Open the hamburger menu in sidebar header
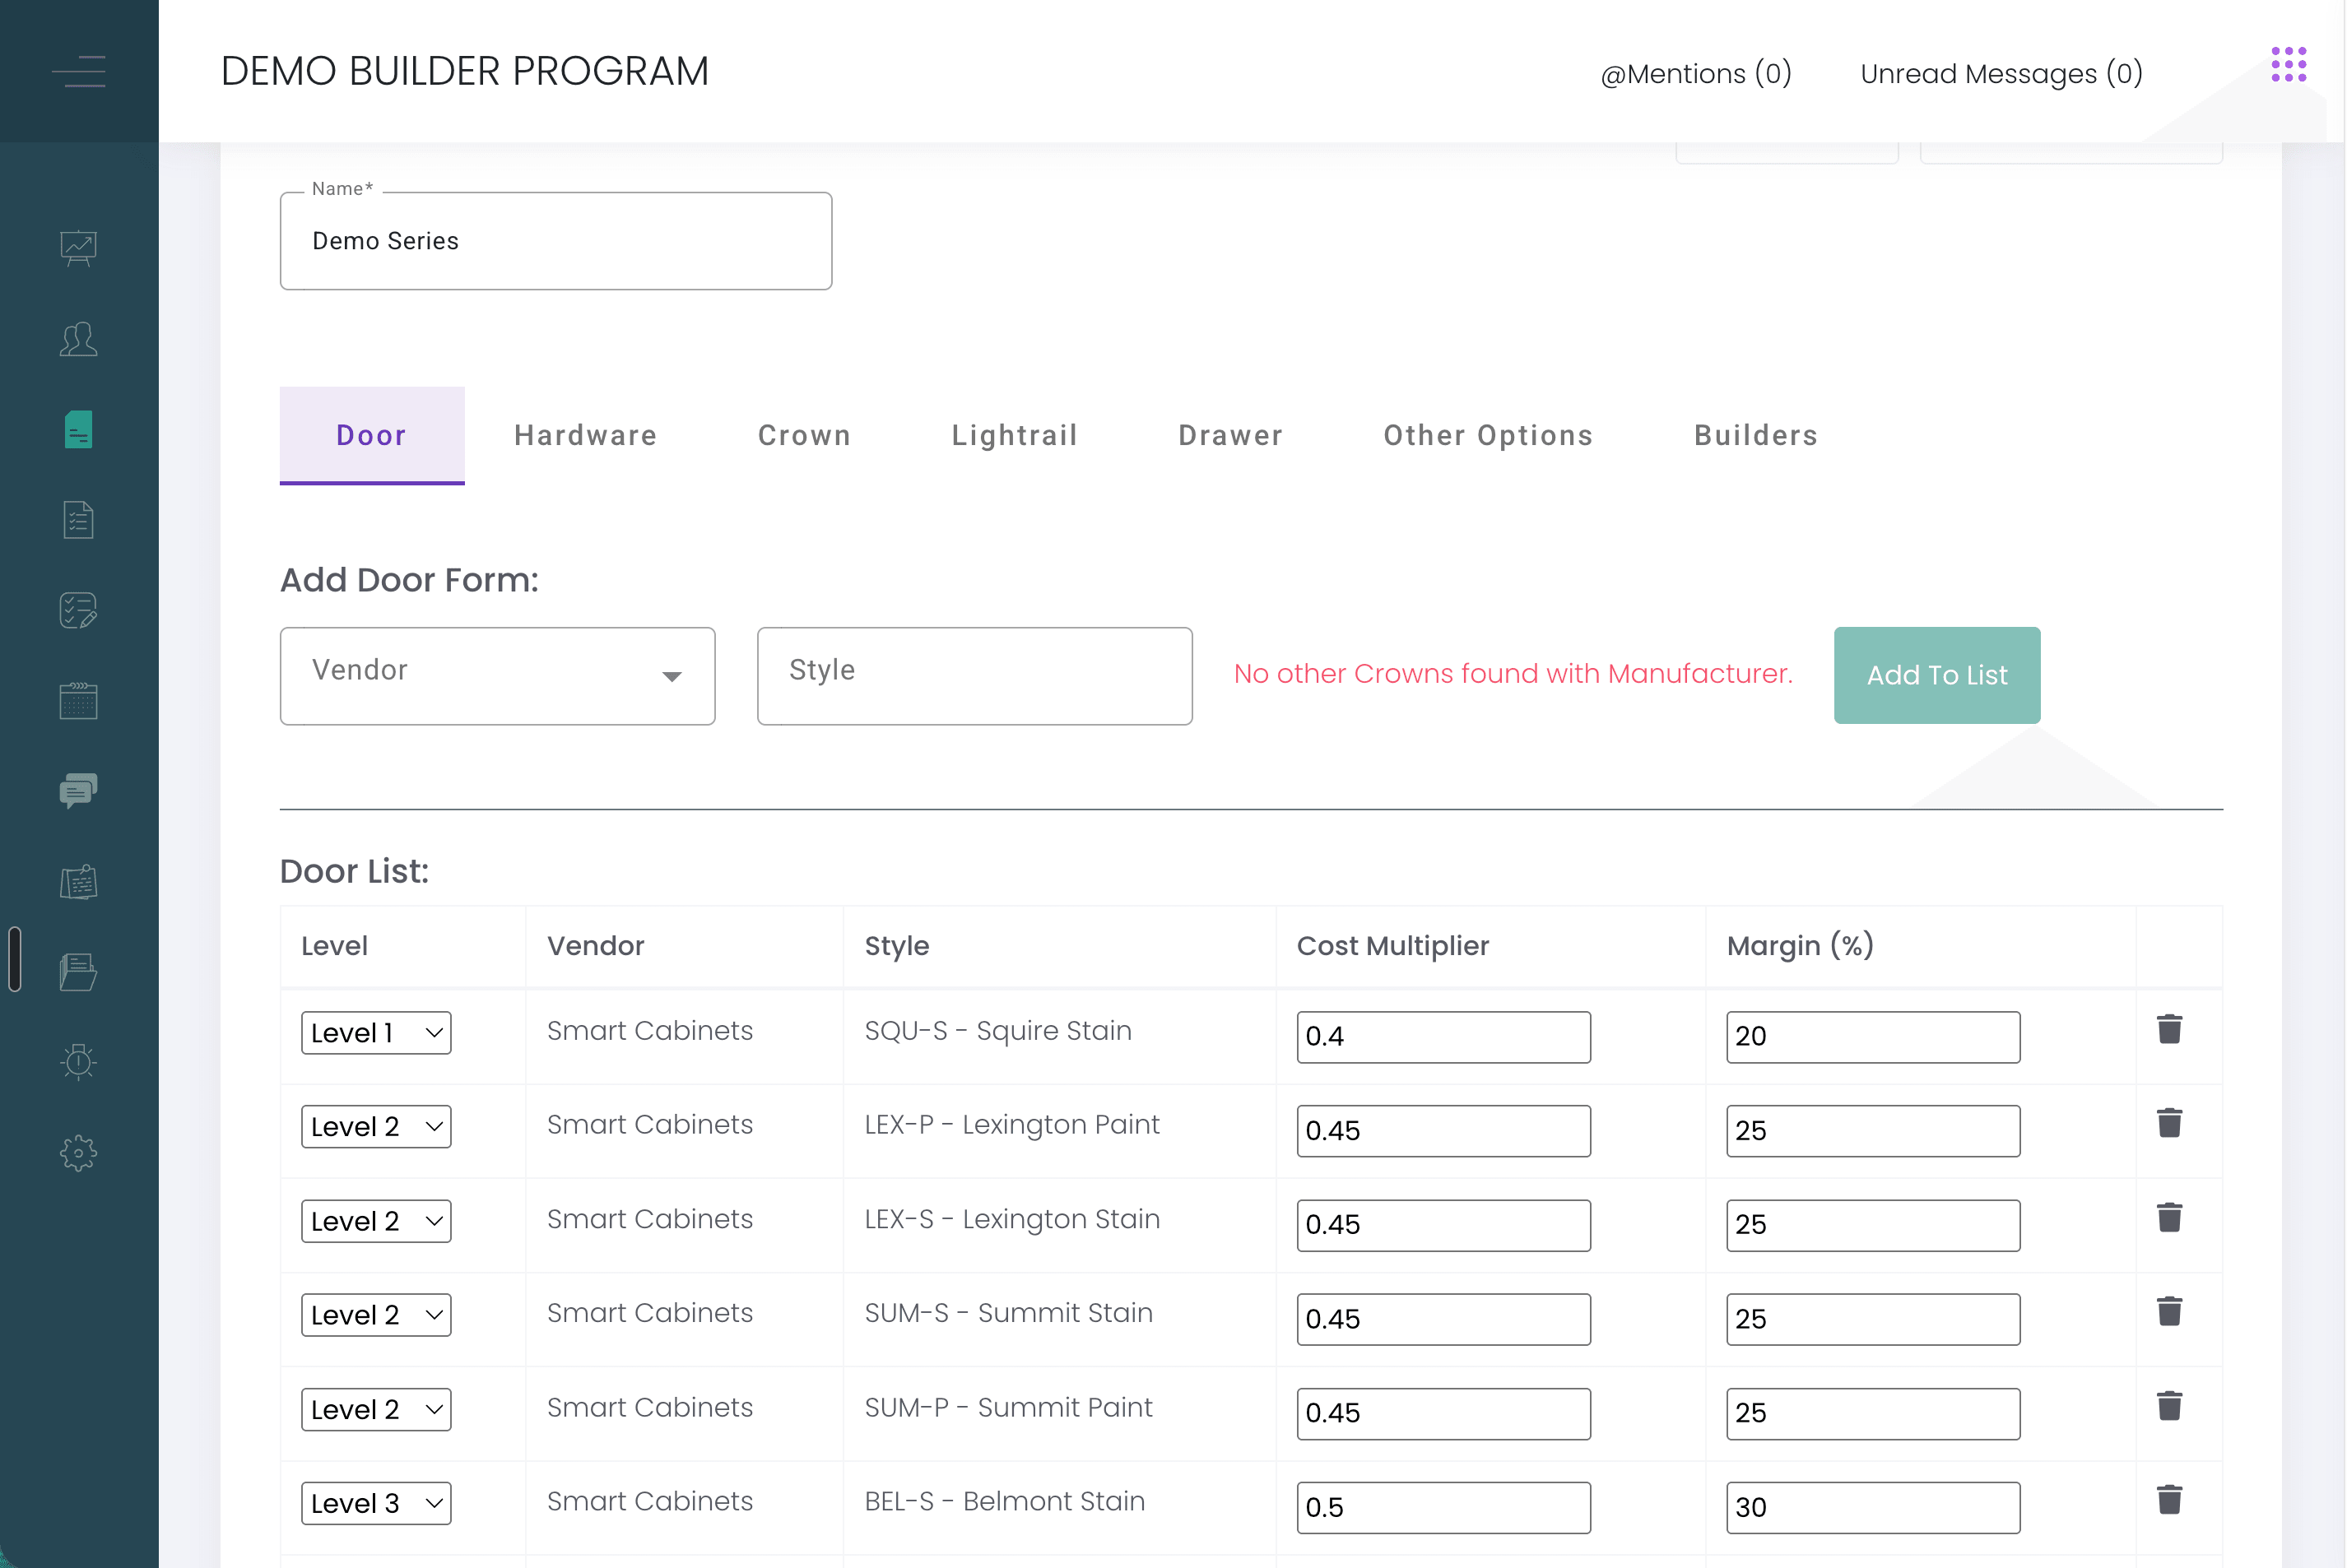Viewport: 2347px width, 1568px height. click(78, 72)
